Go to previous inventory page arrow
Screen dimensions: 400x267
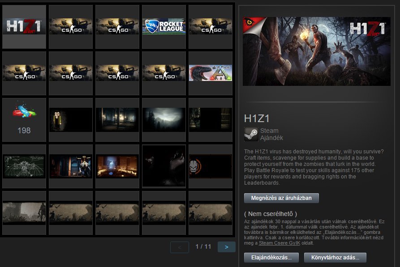180,247
